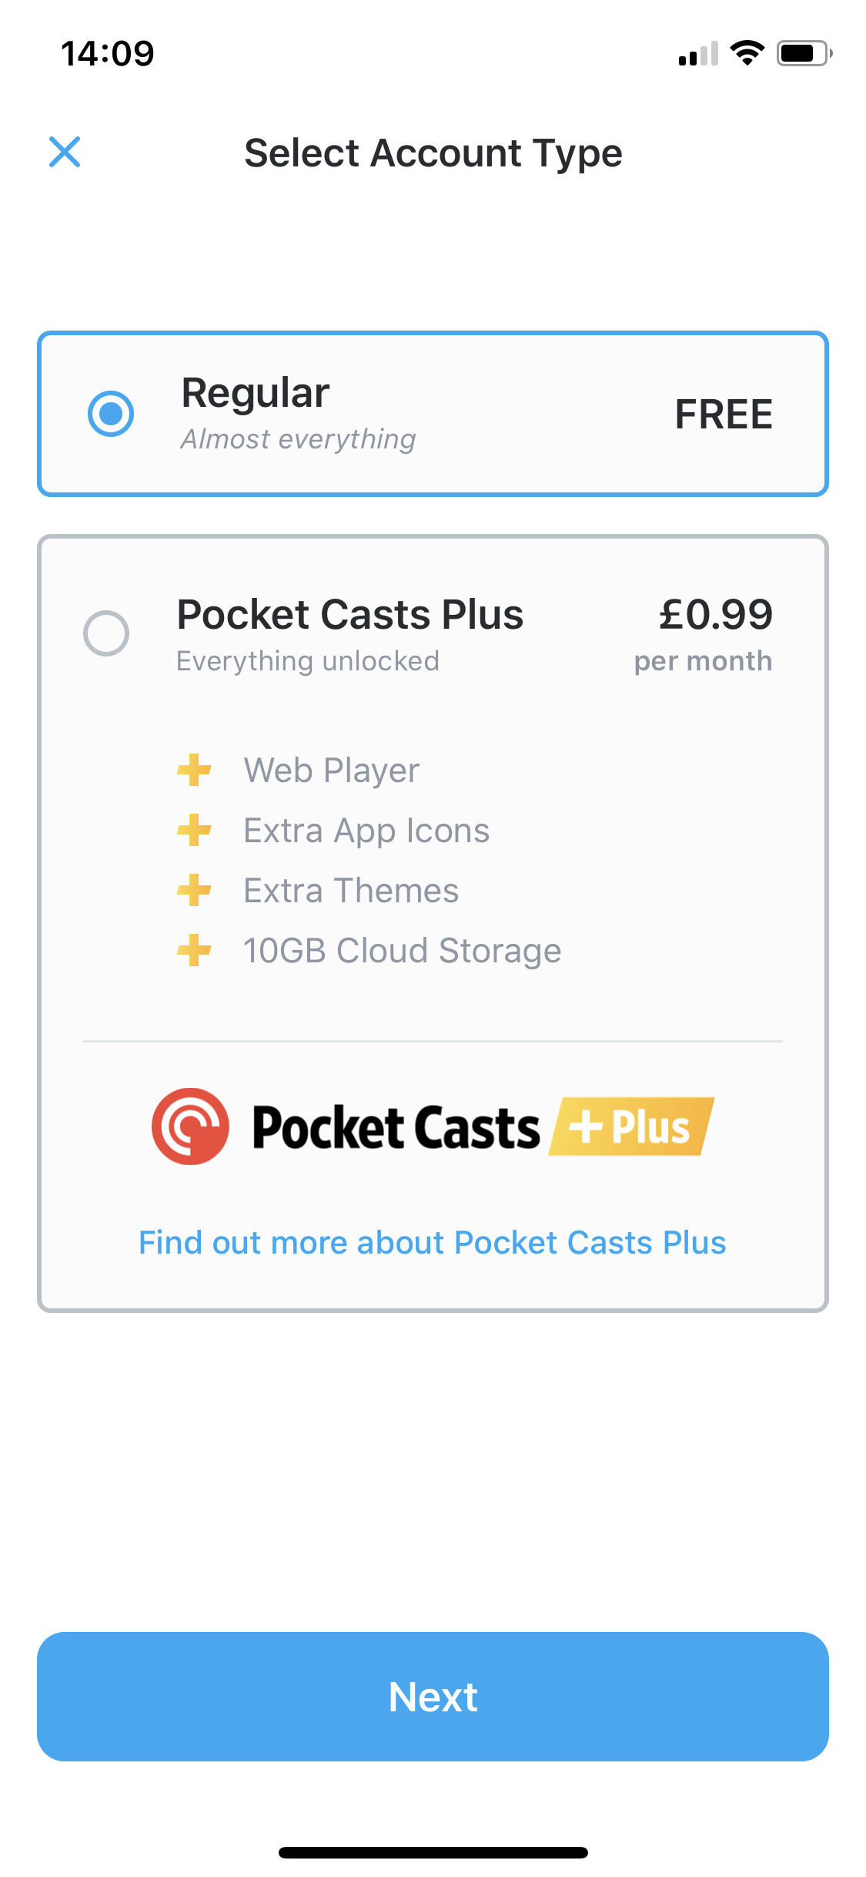
Task: Tap the plus icon beside Extra App Icons
Action: point(194,830)
